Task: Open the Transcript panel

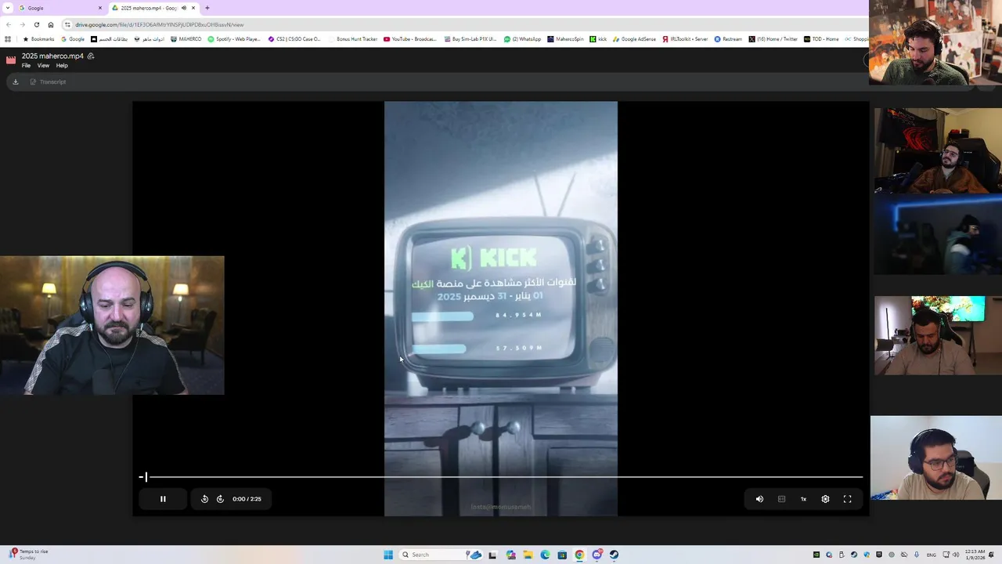Action: pos(48,81)
